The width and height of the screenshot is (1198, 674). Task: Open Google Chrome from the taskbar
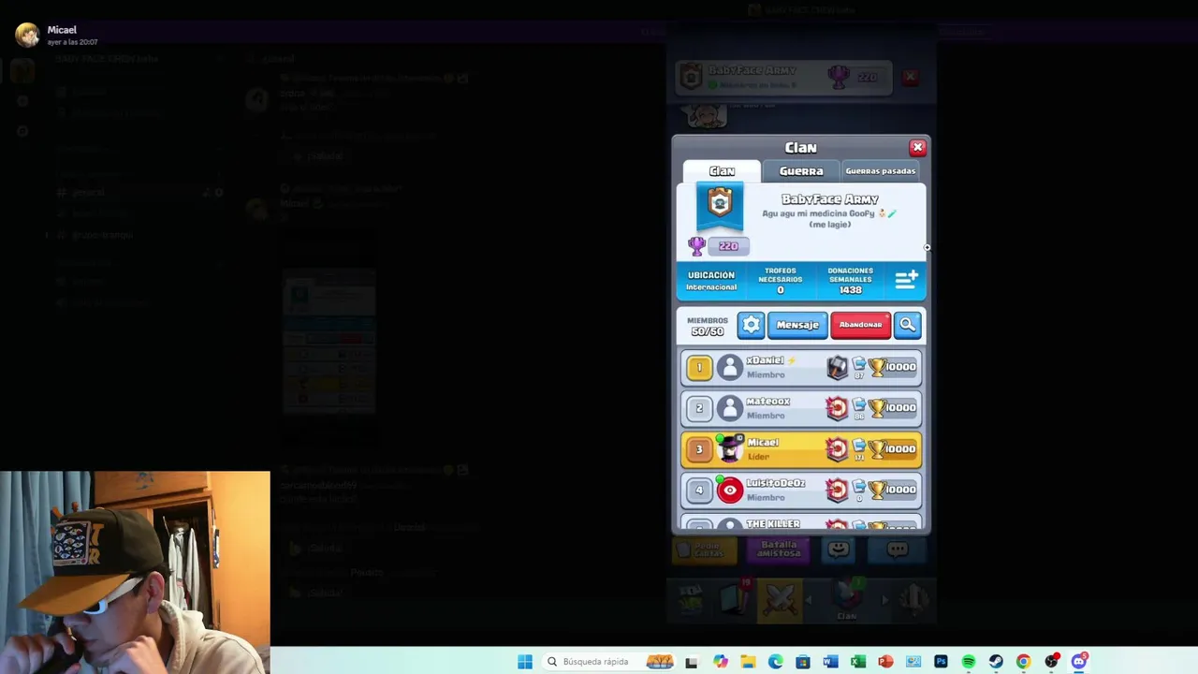tap(1024, 662)
